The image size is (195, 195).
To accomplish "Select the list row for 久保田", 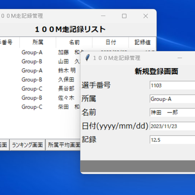I will 40,80.
